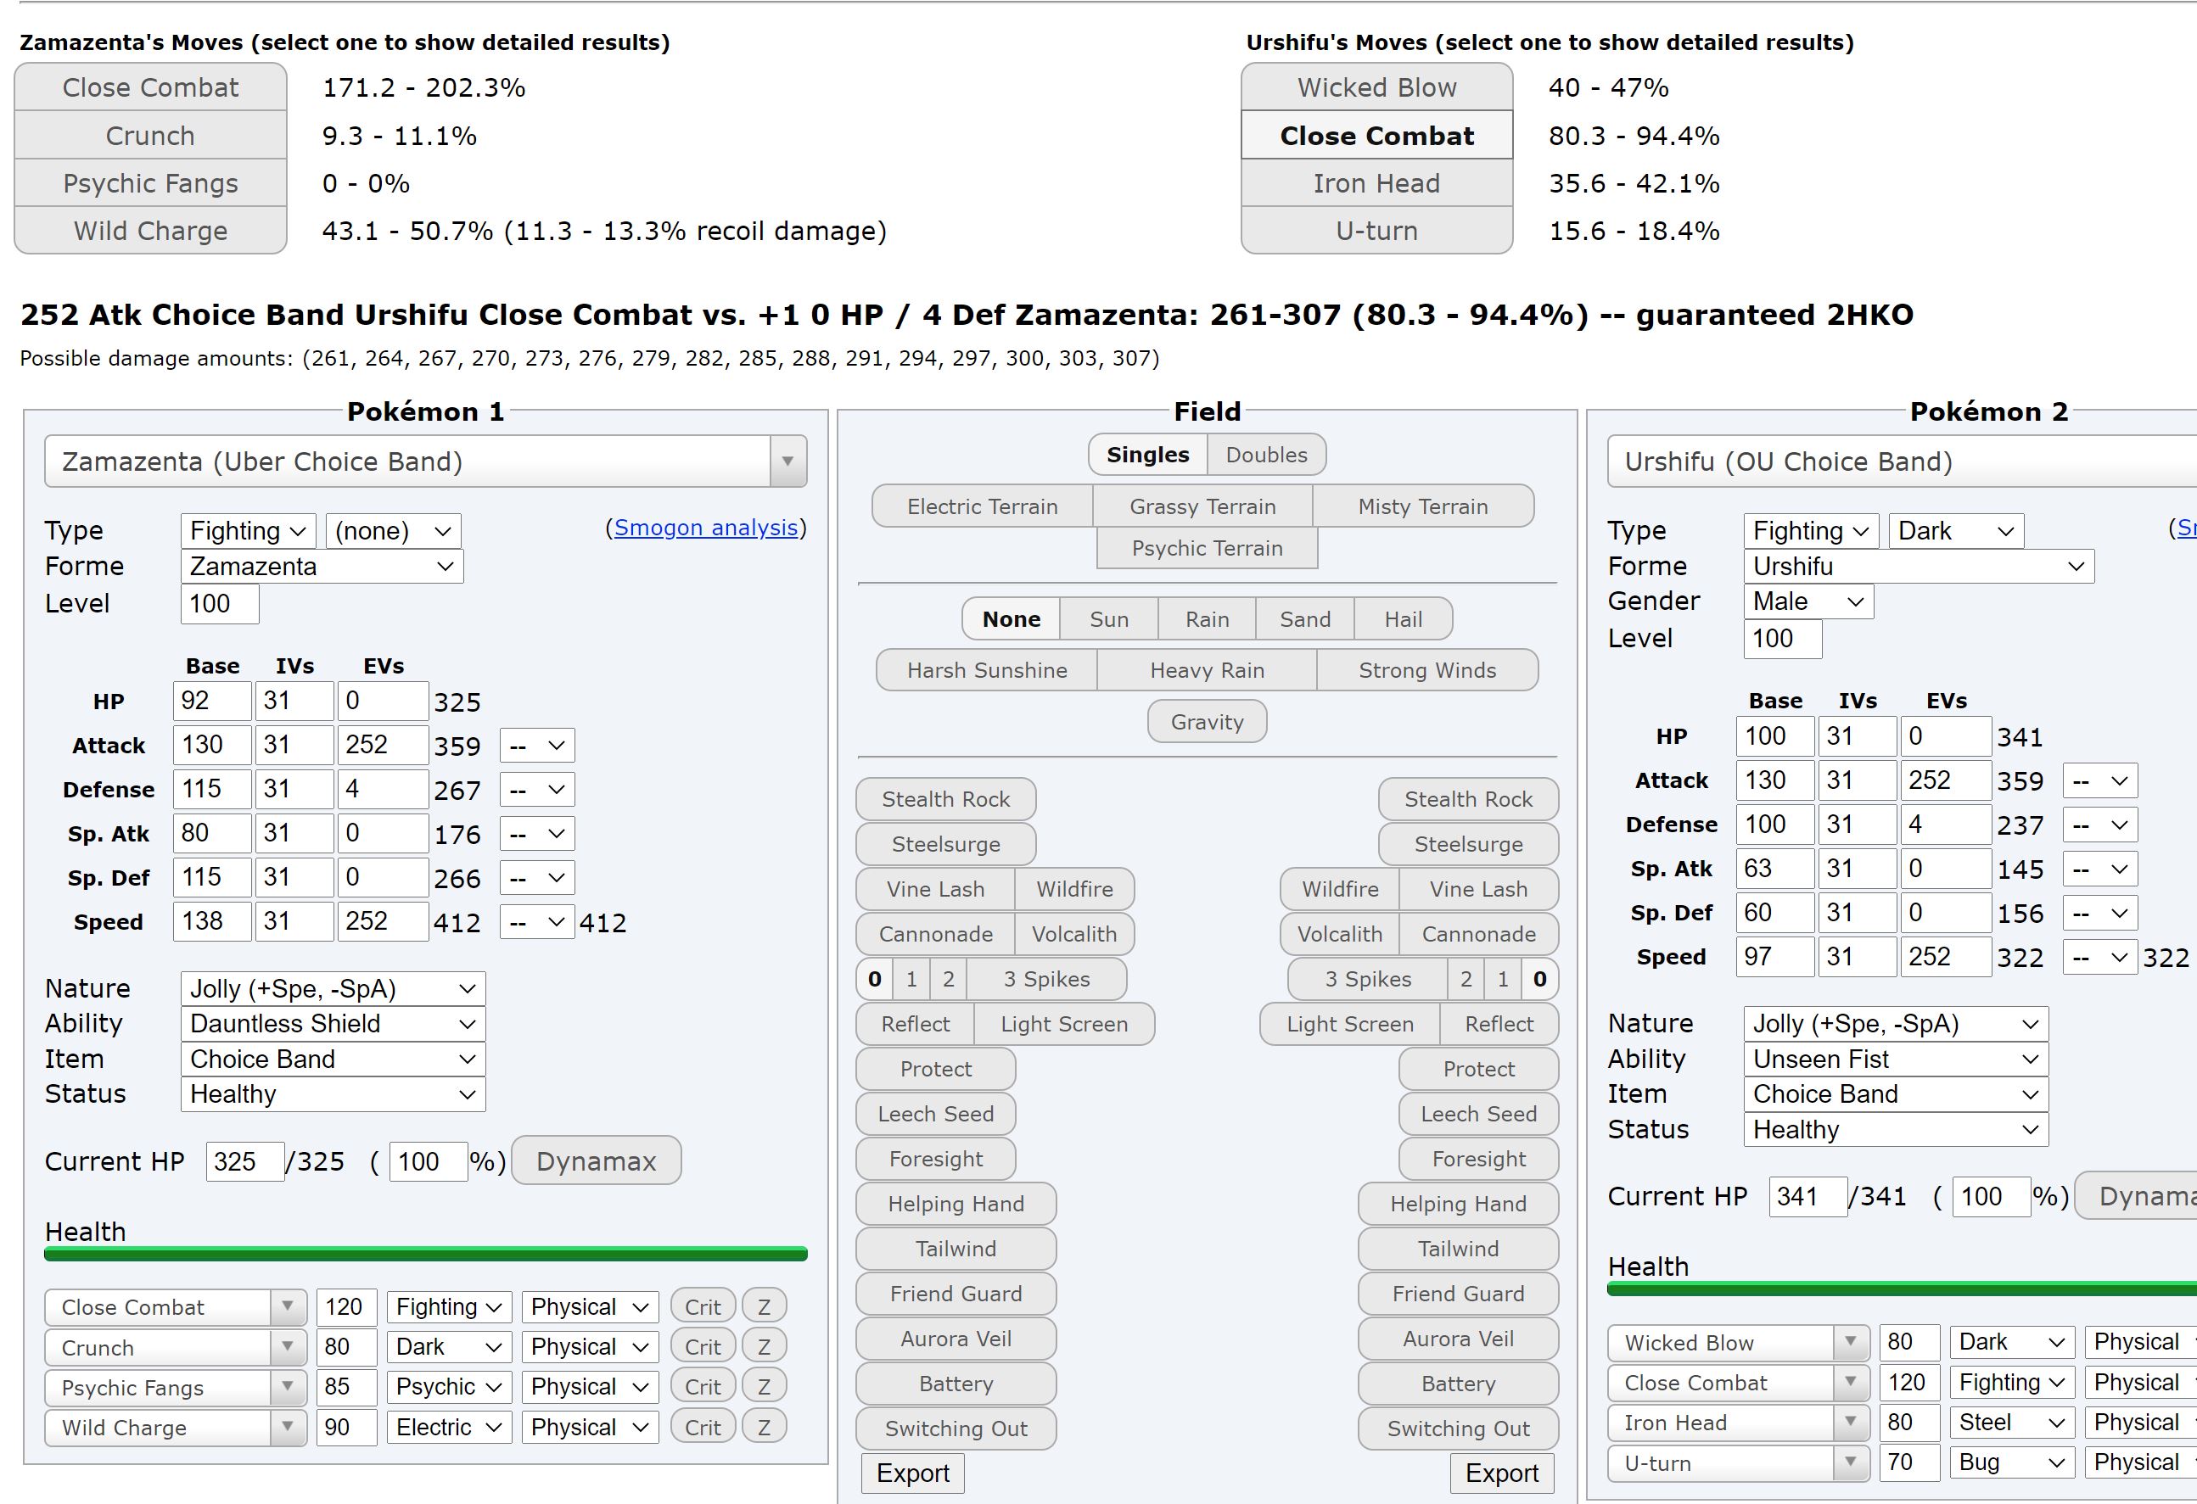The image size is (2197, 1504).
Task: Toggle left side Aurora Veil
Action: pos(956,1339)
